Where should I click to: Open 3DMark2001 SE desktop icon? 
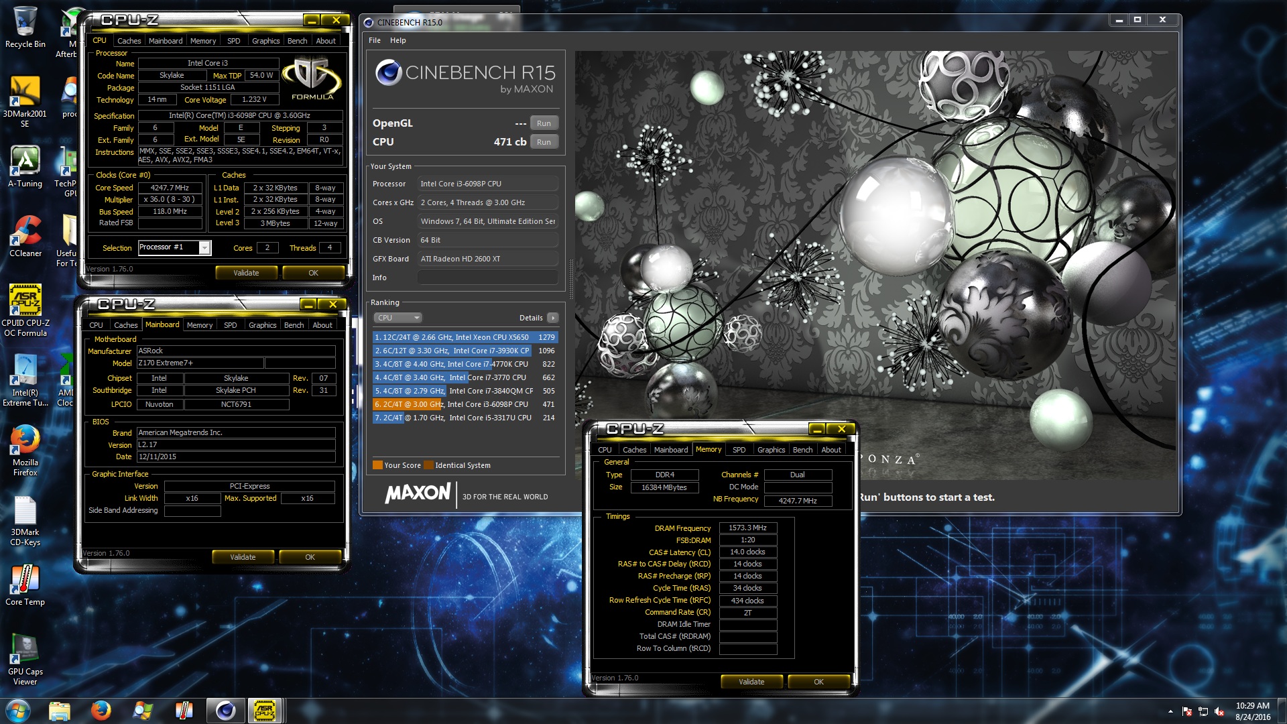[x=25, y=101]
